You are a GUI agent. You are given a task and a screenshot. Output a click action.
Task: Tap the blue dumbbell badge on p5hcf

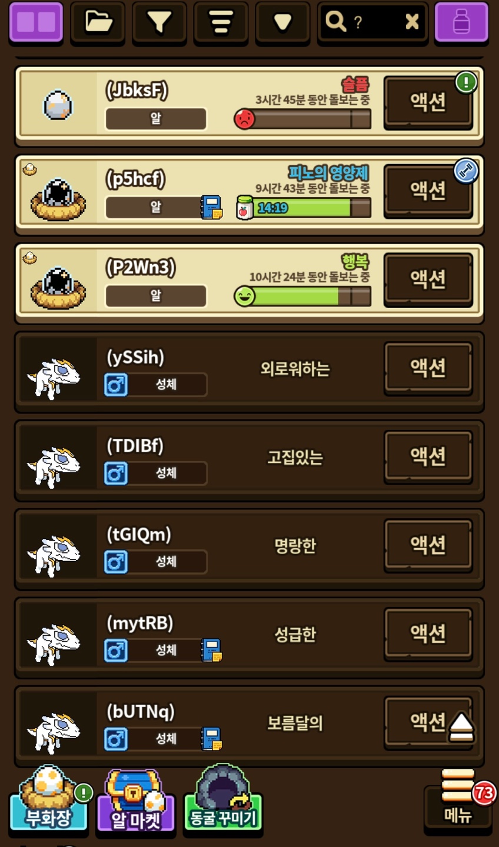pos(466,171)
